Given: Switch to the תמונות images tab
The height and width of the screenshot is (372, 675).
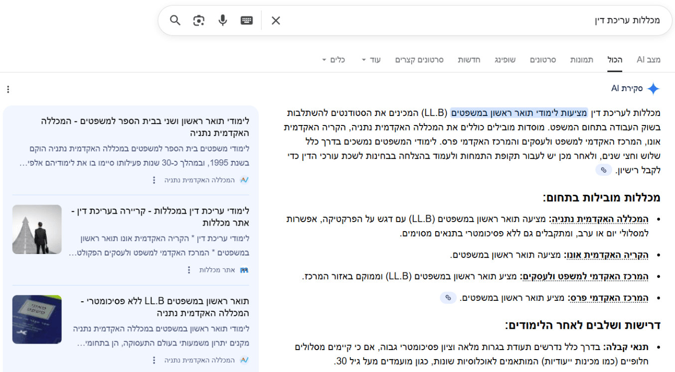Looking at the screenshot, I should (582, 60).
